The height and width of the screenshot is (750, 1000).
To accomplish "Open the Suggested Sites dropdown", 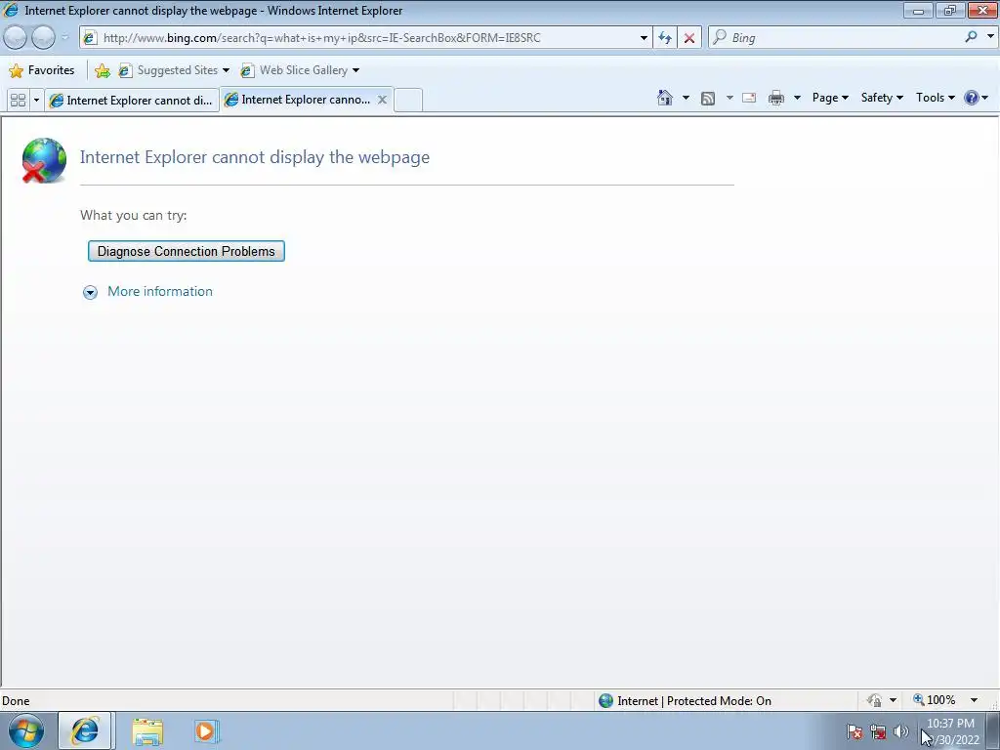I will (x=174, y=70).
